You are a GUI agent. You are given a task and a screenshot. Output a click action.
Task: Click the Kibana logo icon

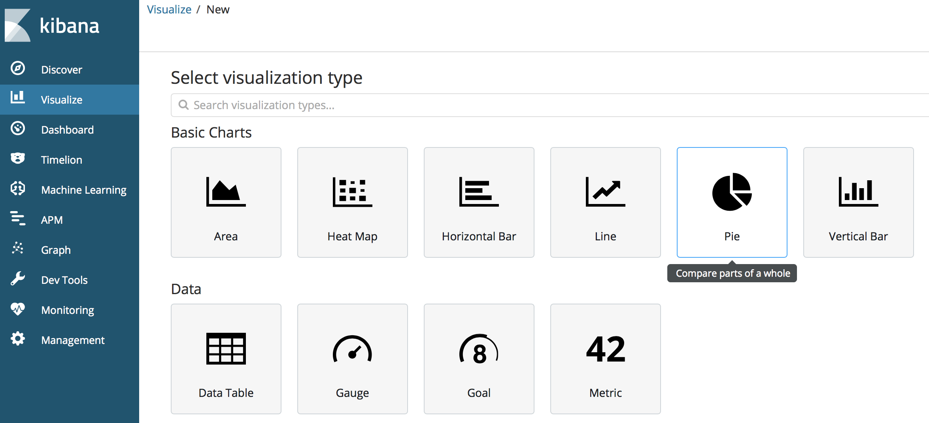[18, 25]
